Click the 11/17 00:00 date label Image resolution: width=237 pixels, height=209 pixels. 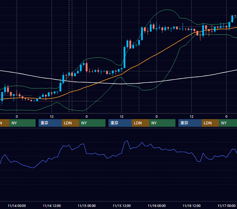tap(227, 206)
